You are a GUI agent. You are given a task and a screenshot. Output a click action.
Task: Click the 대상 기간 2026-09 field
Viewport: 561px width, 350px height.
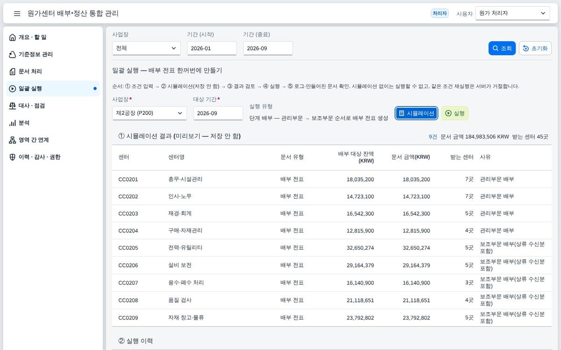(x=218, y=113)
